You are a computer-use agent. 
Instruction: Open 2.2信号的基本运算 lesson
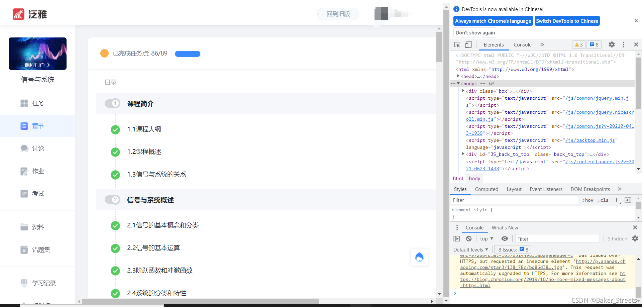pyautogui.click(x=153, y=248)
